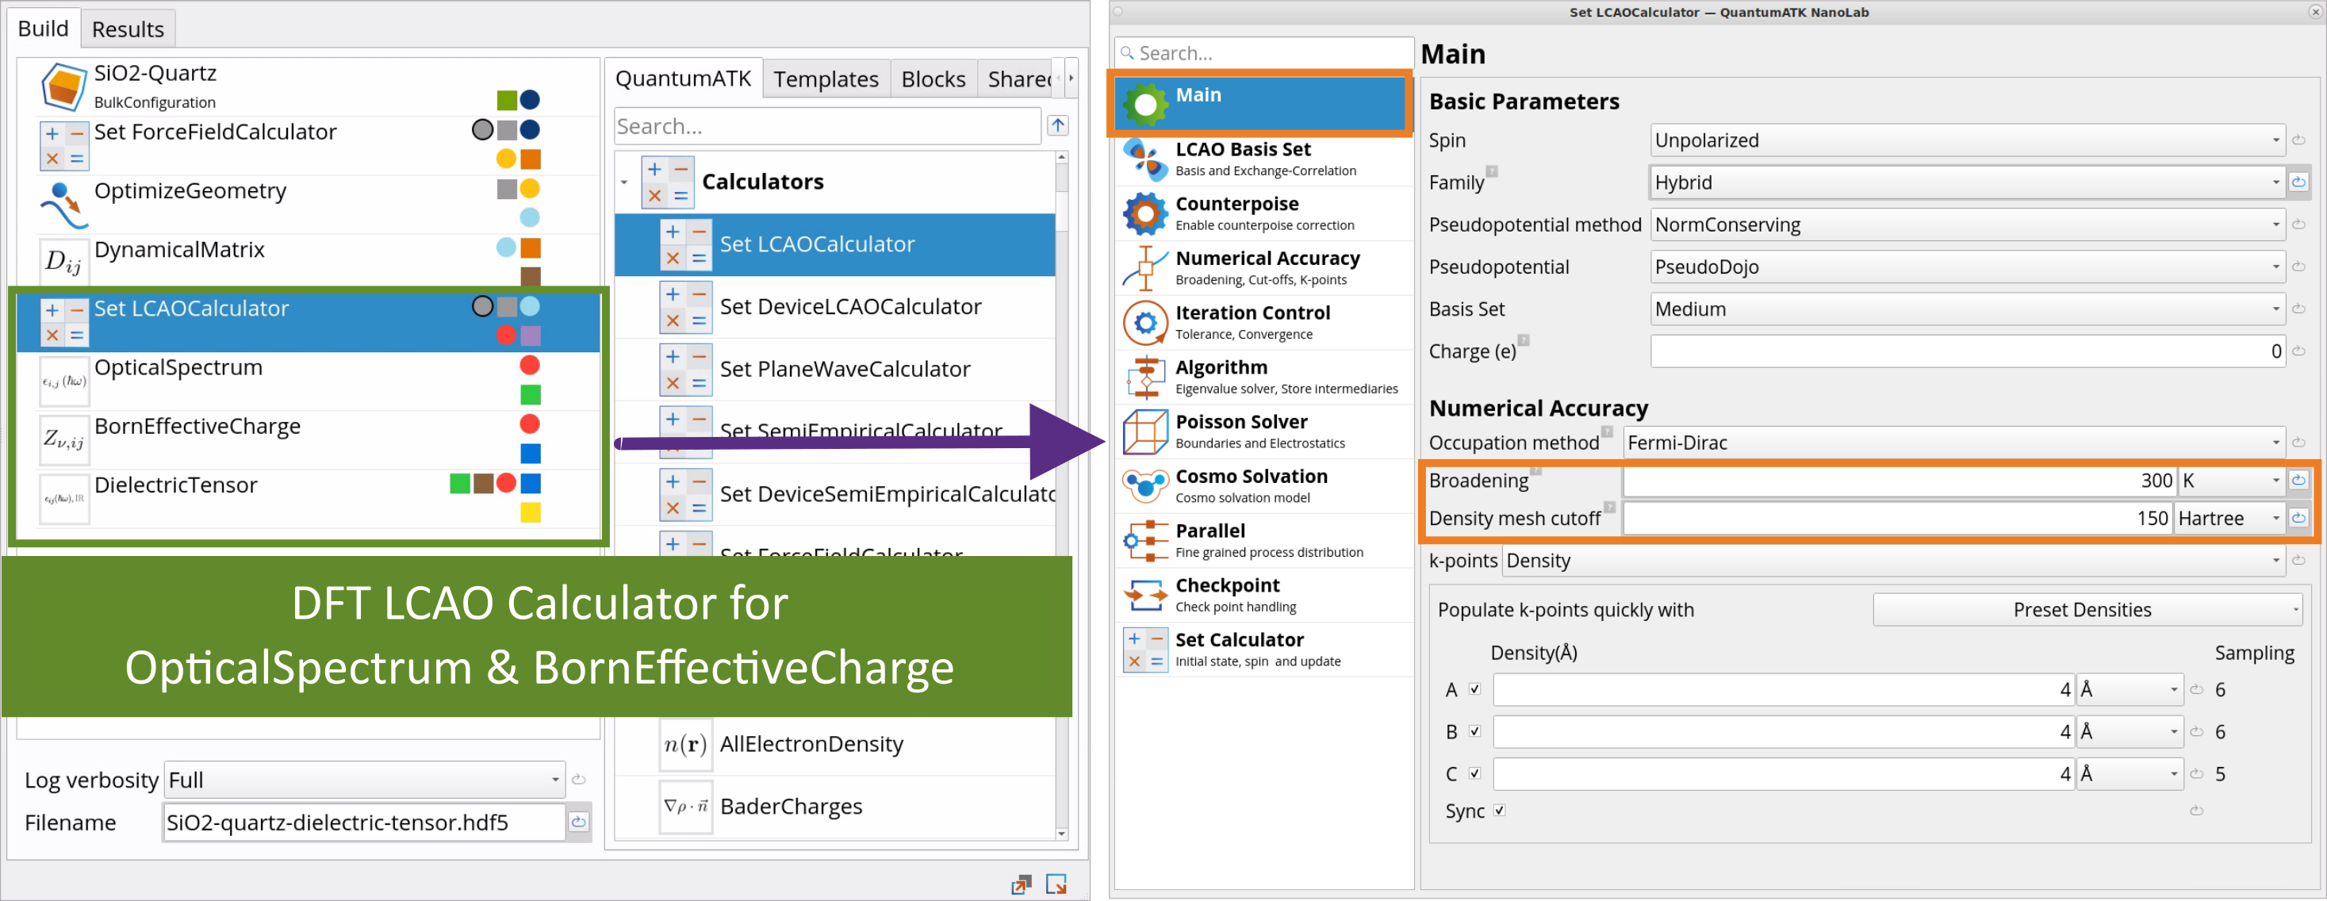This screenshot has height=901, width=2327.
Task: Click the BaderCharges analysis icon
Action: (685, 806)
